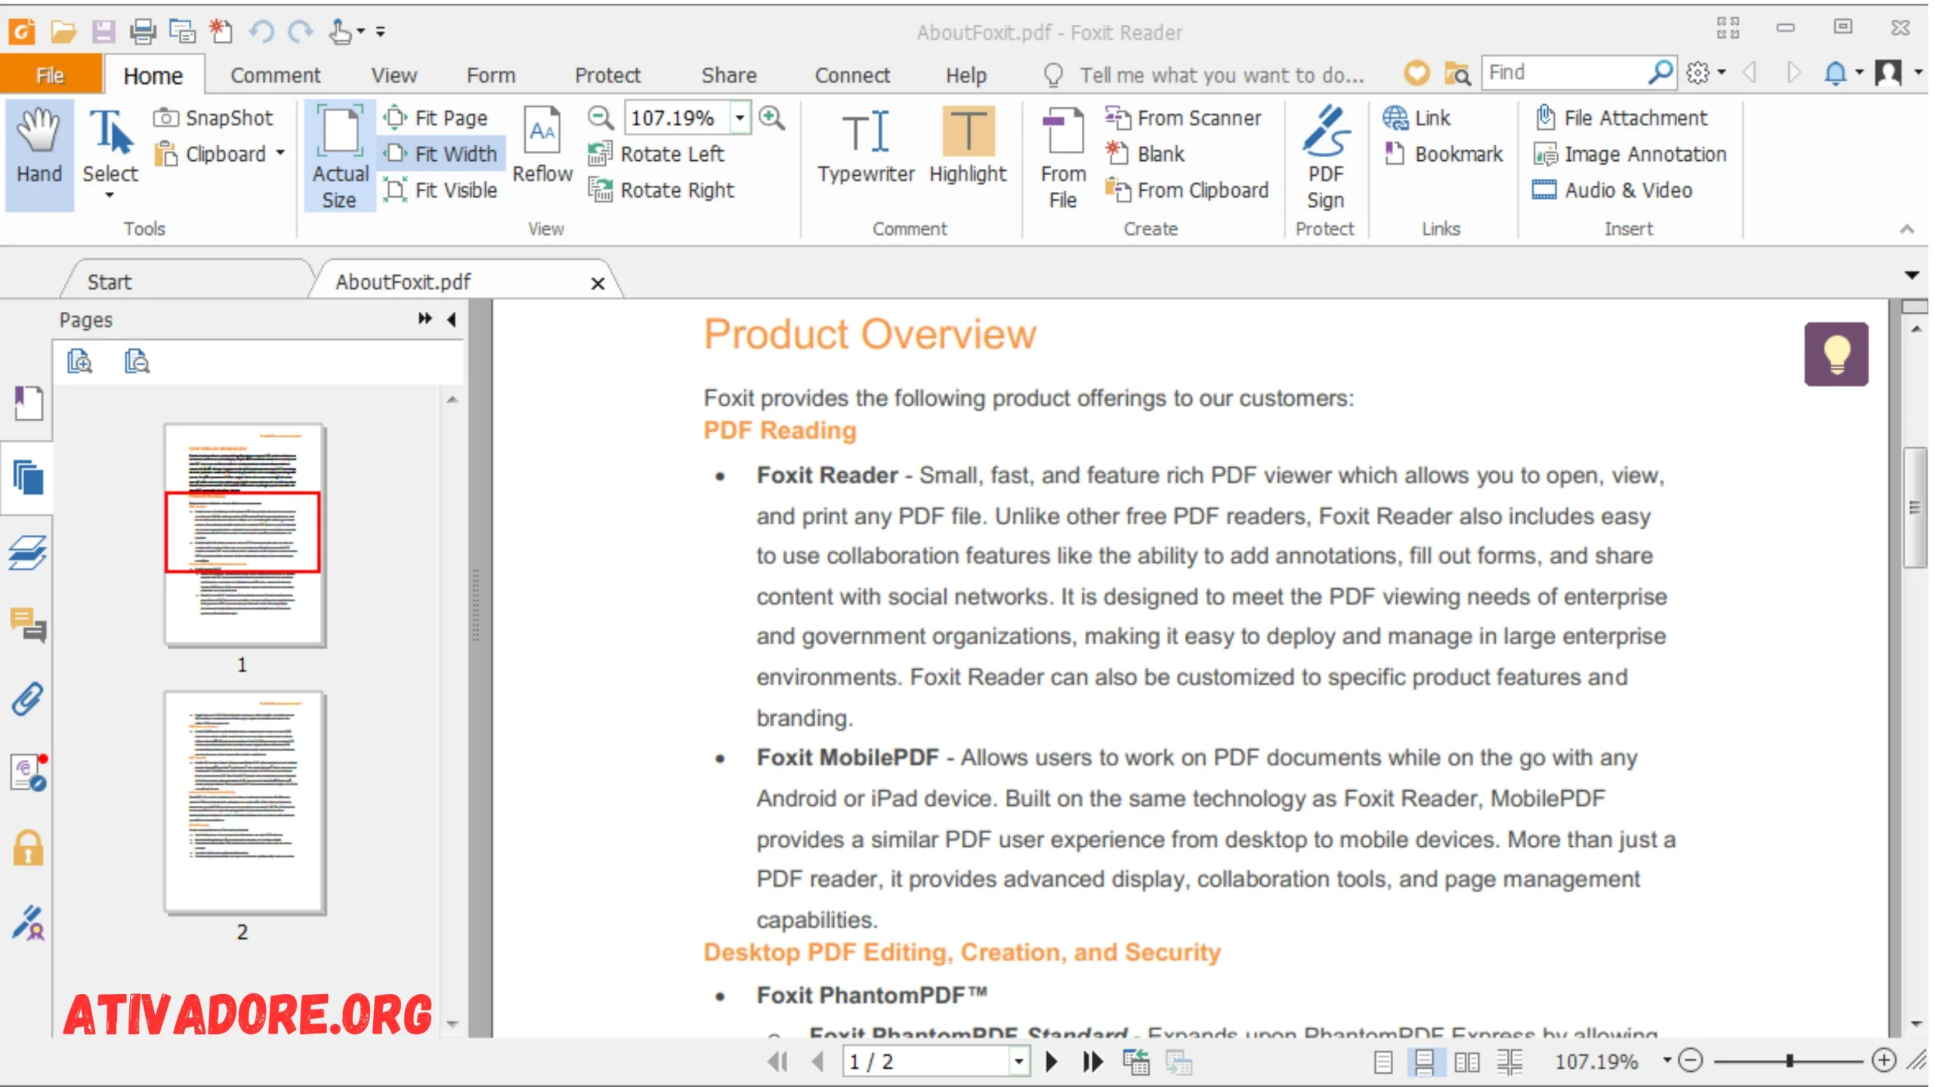Open file using the folder icon
Viewport: 1934px width, 1087px height.
(63, 31)
